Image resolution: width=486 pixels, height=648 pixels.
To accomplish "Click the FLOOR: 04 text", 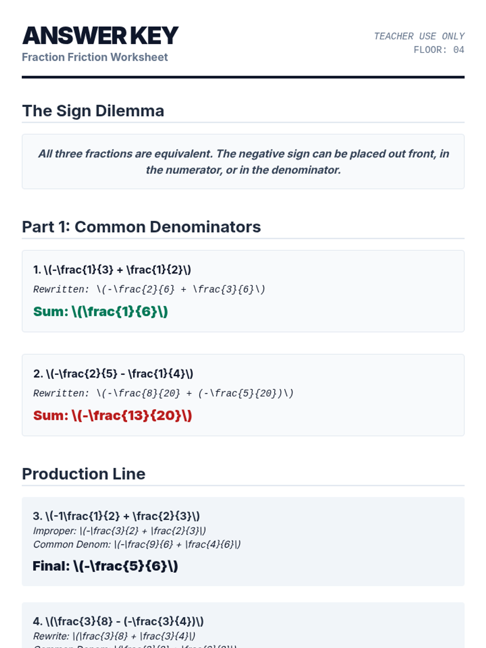I will coord(439,50).
